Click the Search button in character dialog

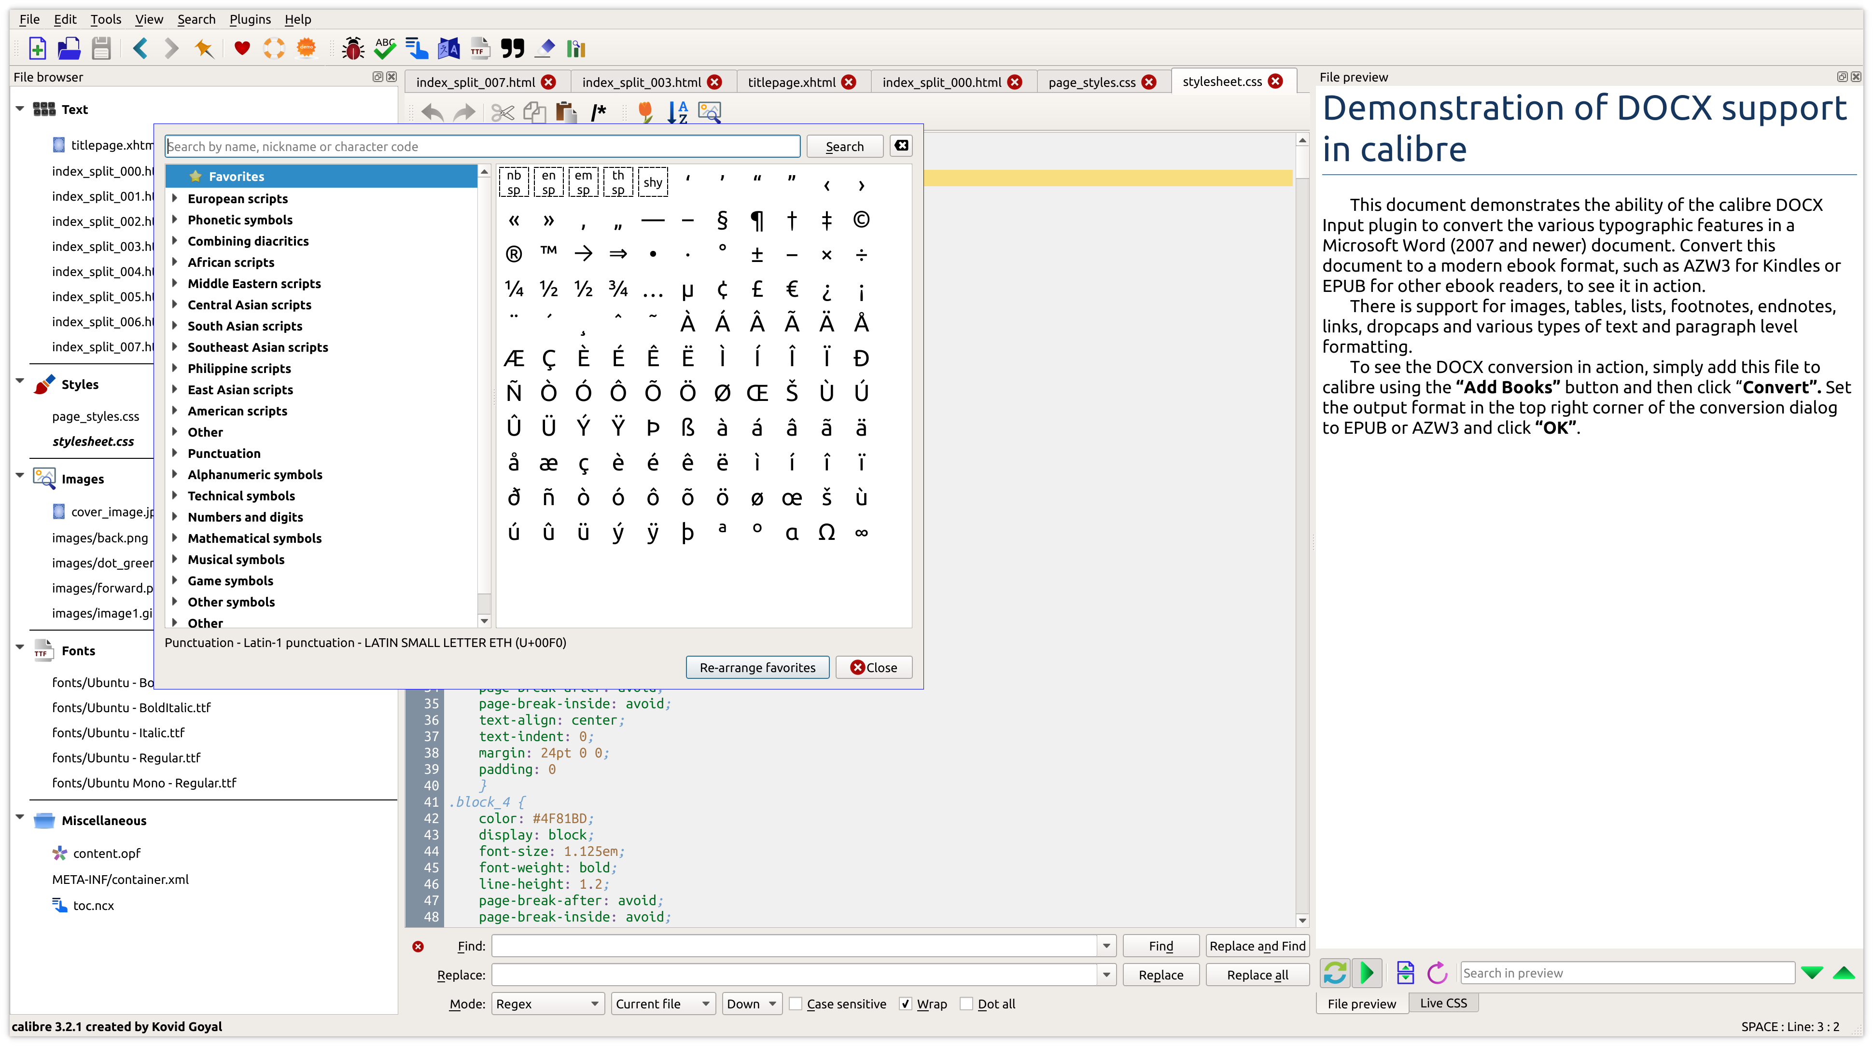click(844, 146)
